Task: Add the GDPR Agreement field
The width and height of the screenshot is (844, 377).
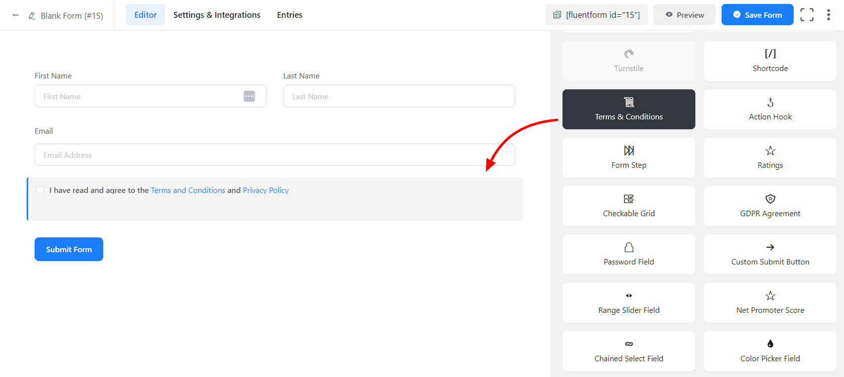Action: [x=769, y=206]
